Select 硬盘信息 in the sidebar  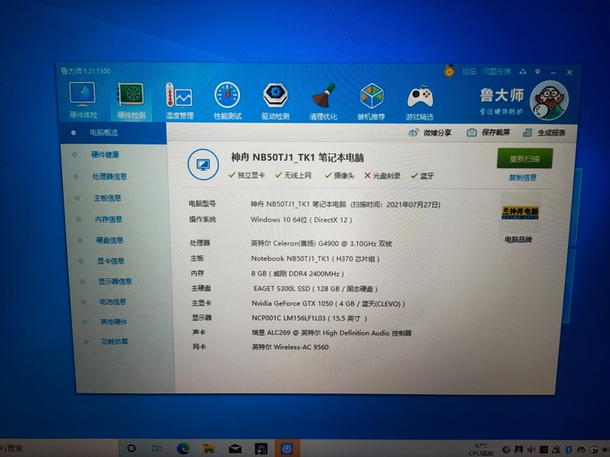coord(109,240)
